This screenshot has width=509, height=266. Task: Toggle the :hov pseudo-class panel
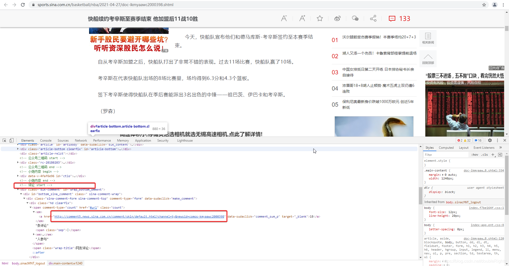click(475, 155)
